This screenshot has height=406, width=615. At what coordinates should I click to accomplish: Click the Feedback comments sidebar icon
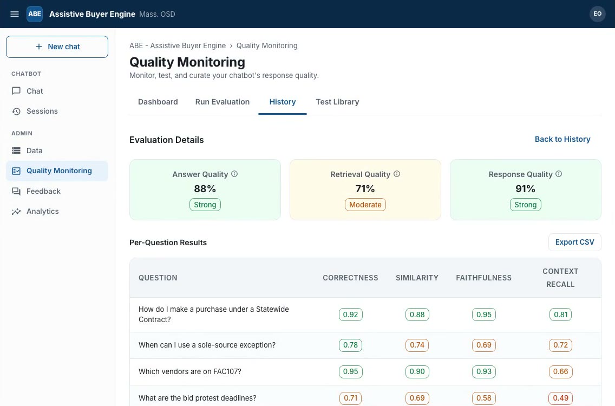click(16, 192)
